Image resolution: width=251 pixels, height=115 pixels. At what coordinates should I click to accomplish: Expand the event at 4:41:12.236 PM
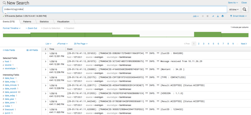pyautogui.click(x=46, y=69)
